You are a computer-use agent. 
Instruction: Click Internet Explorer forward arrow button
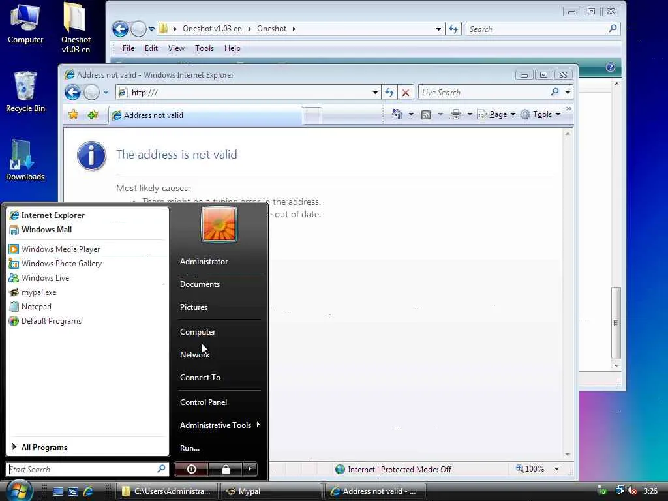pos(91,93)
